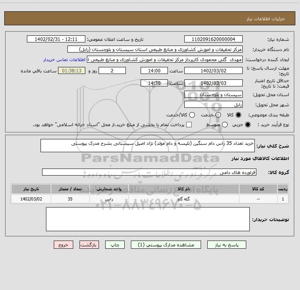This screenshot has height=290, width=300.
Task: Toggle the اسناد خزانه اسلامی payment checkbox
Action: pos(189,125)
